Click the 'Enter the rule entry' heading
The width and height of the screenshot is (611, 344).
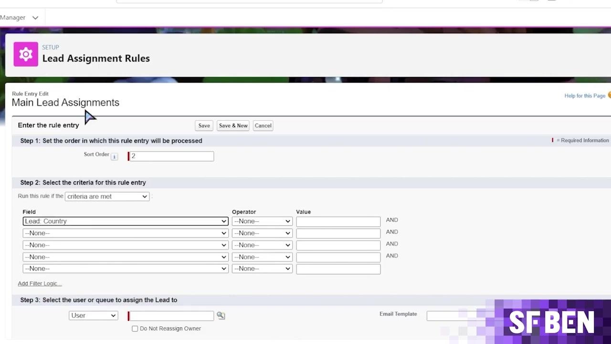48,125
